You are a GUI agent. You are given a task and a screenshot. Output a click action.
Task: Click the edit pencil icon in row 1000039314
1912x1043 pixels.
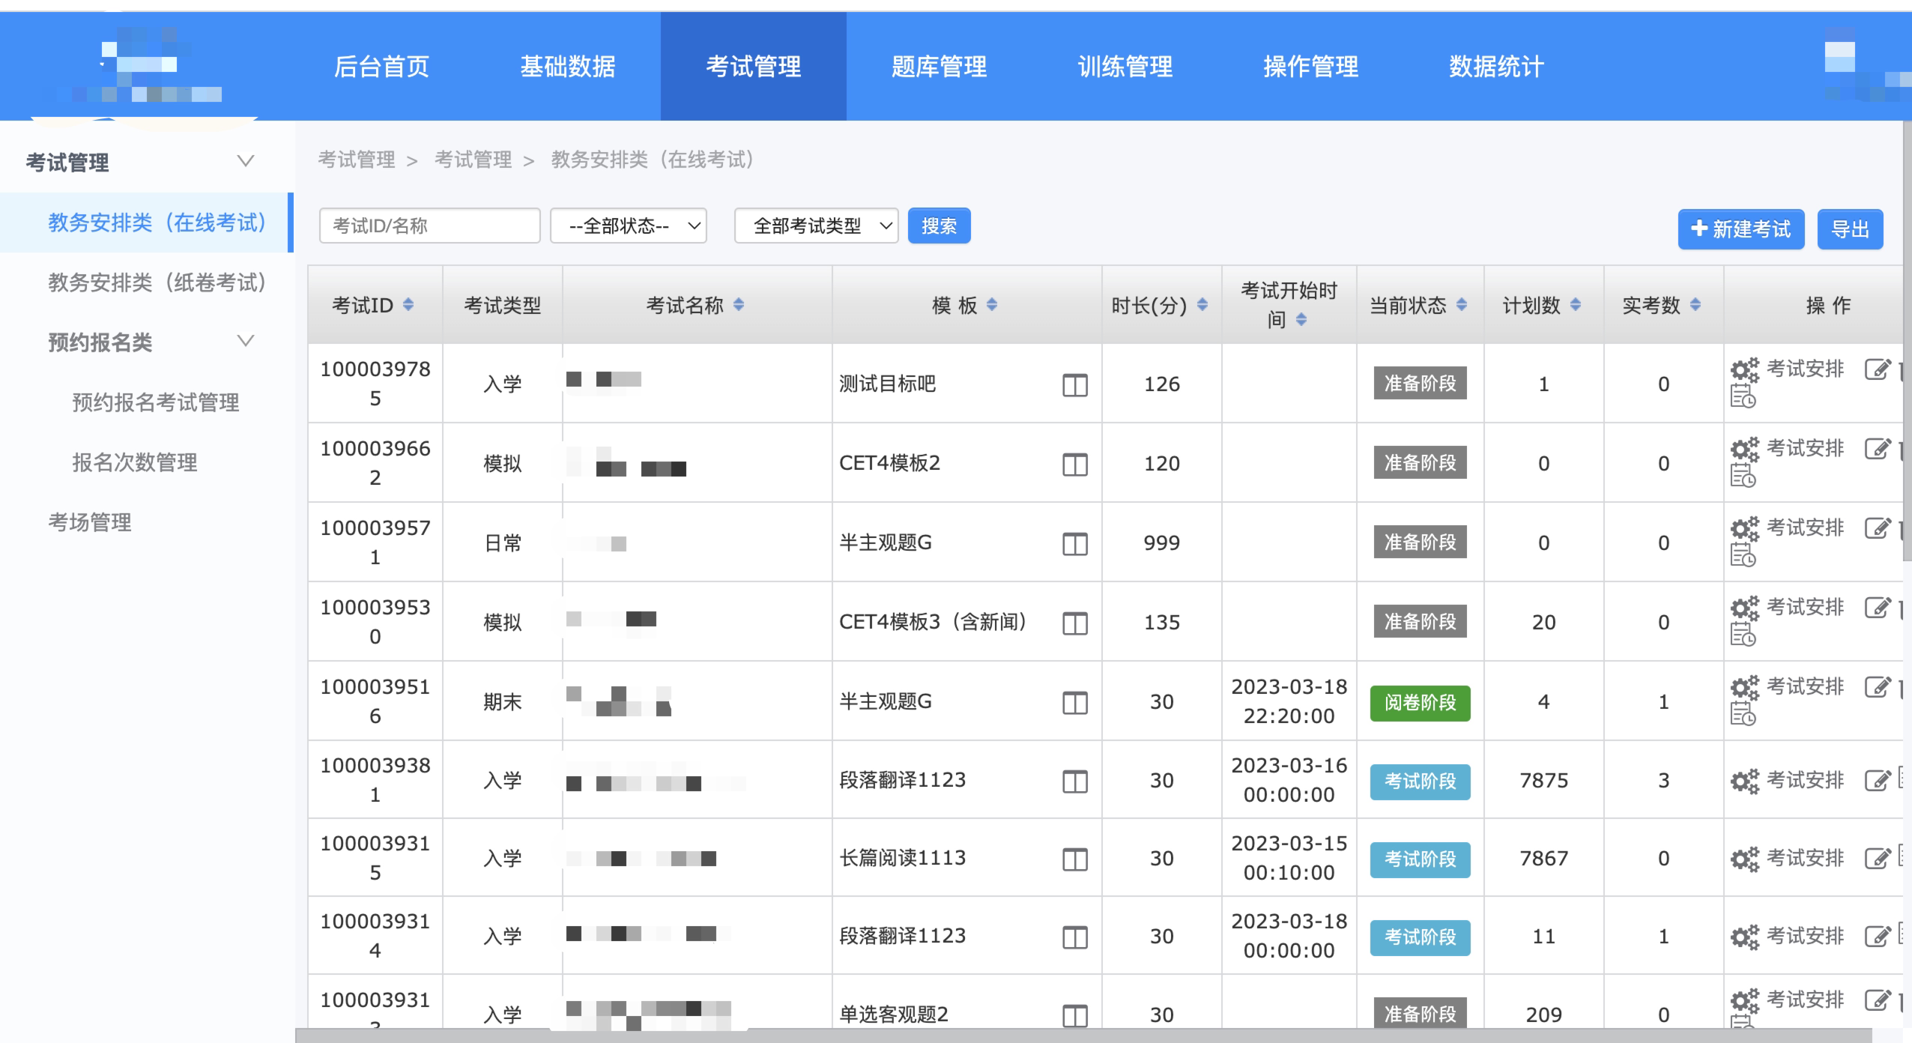[x=1878, y=937]
